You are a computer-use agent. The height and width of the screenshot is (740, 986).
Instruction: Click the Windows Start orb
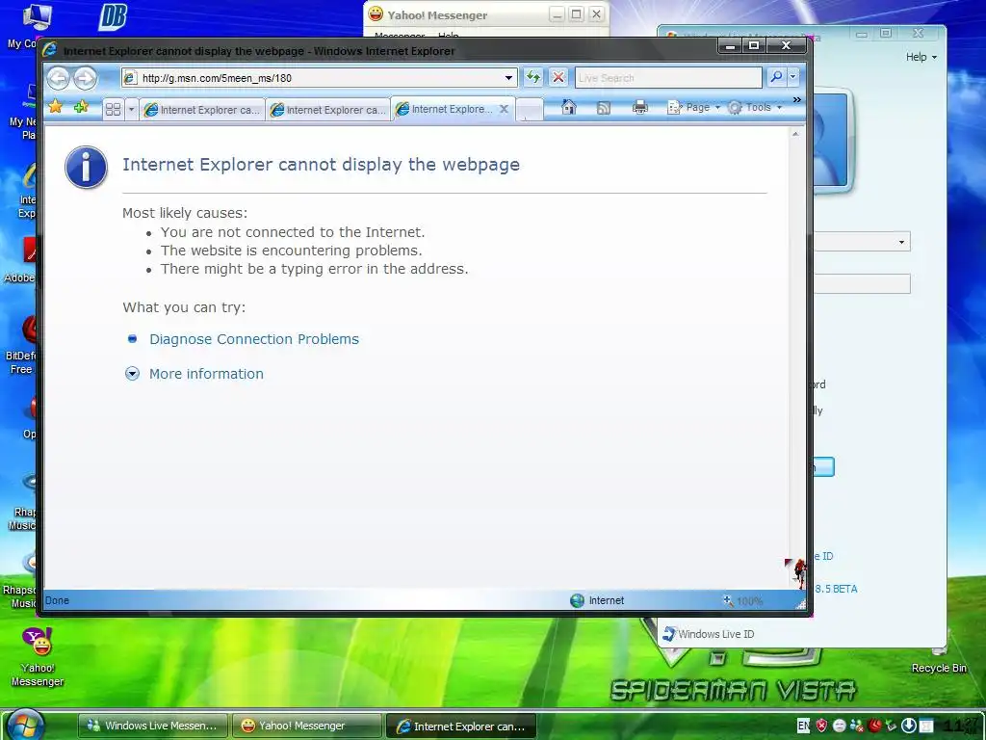coord(26,725)
